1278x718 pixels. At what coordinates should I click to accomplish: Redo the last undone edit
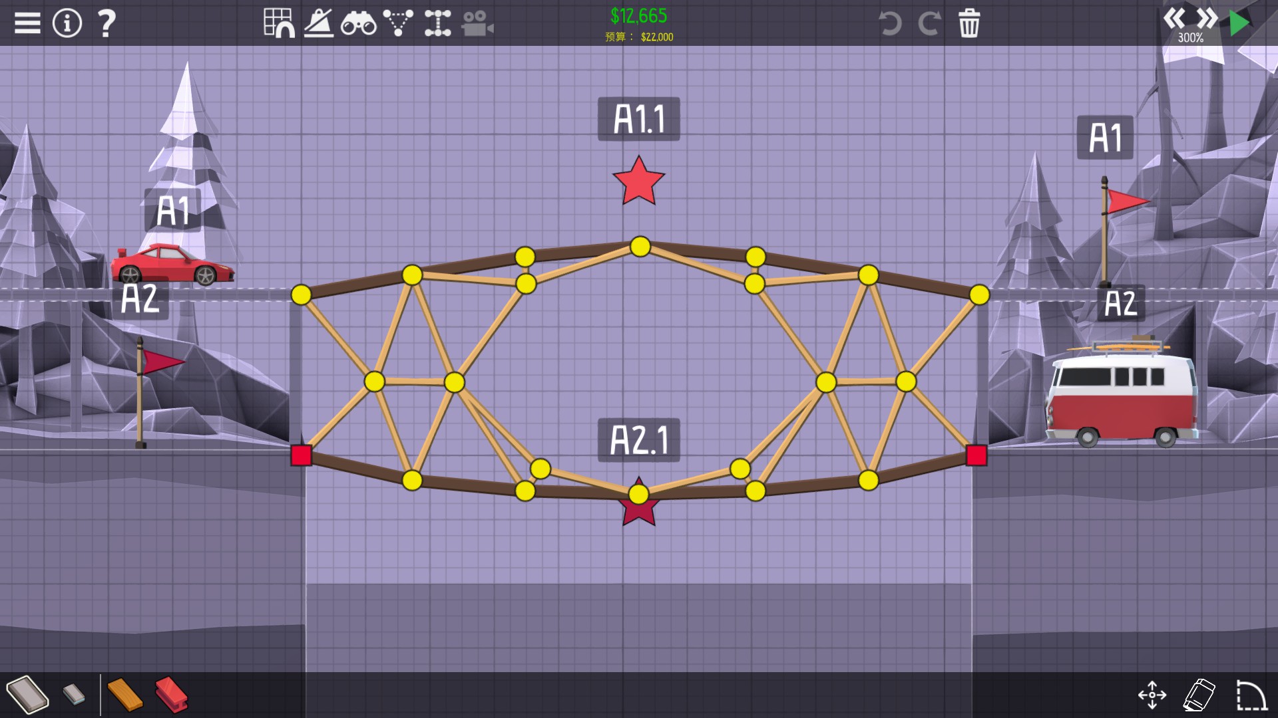tap(929, 24)
